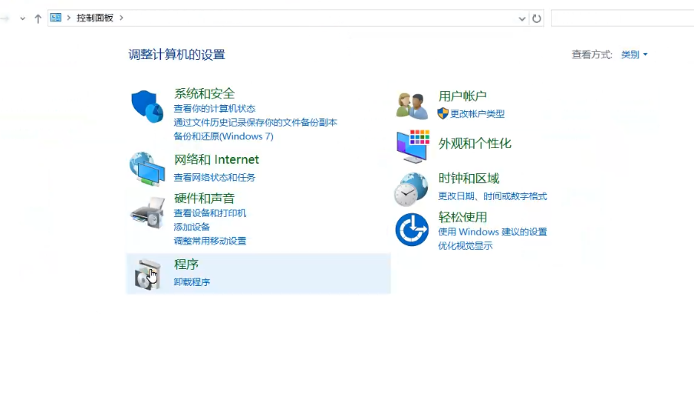Image resolution: width=694 pixels, height=394 pixels.
Task: Open the 卸载程序 link
Action: pyautogui.click(x=192, y=282)
